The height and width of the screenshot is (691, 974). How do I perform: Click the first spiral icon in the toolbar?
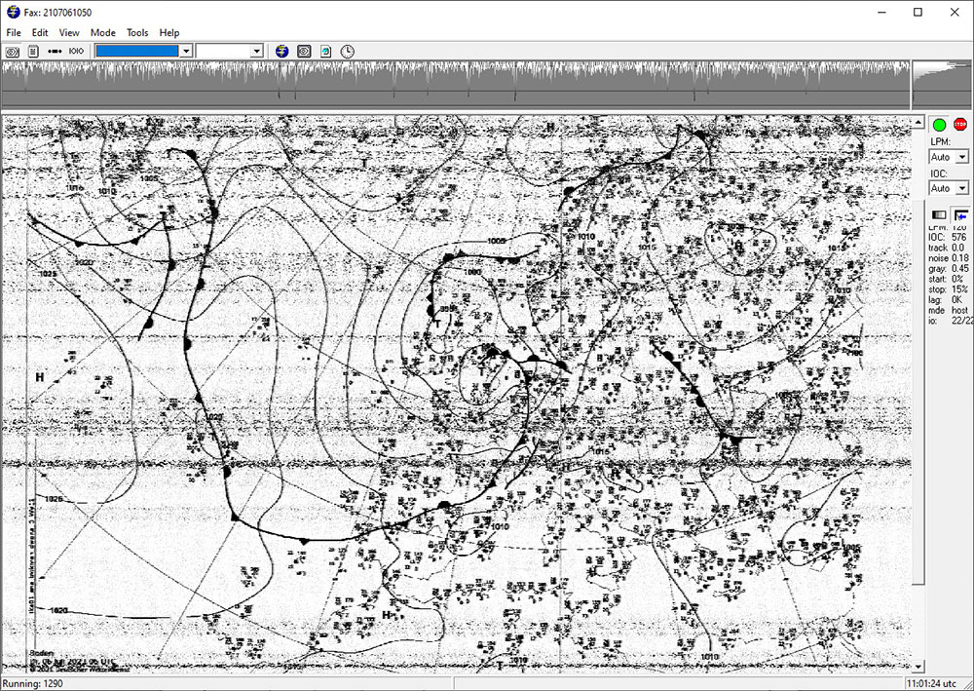(13, 51)
